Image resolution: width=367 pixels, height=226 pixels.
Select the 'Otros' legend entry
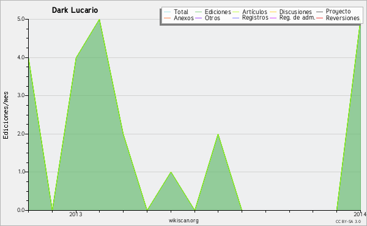click(212, 18)
